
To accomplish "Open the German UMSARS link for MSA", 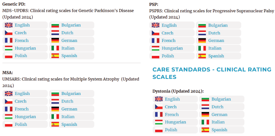I will pos(69,109).
